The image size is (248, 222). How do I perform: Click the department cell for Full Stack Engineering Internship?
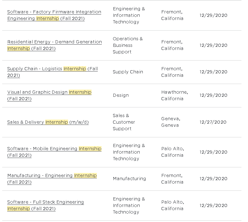(129, 205)
